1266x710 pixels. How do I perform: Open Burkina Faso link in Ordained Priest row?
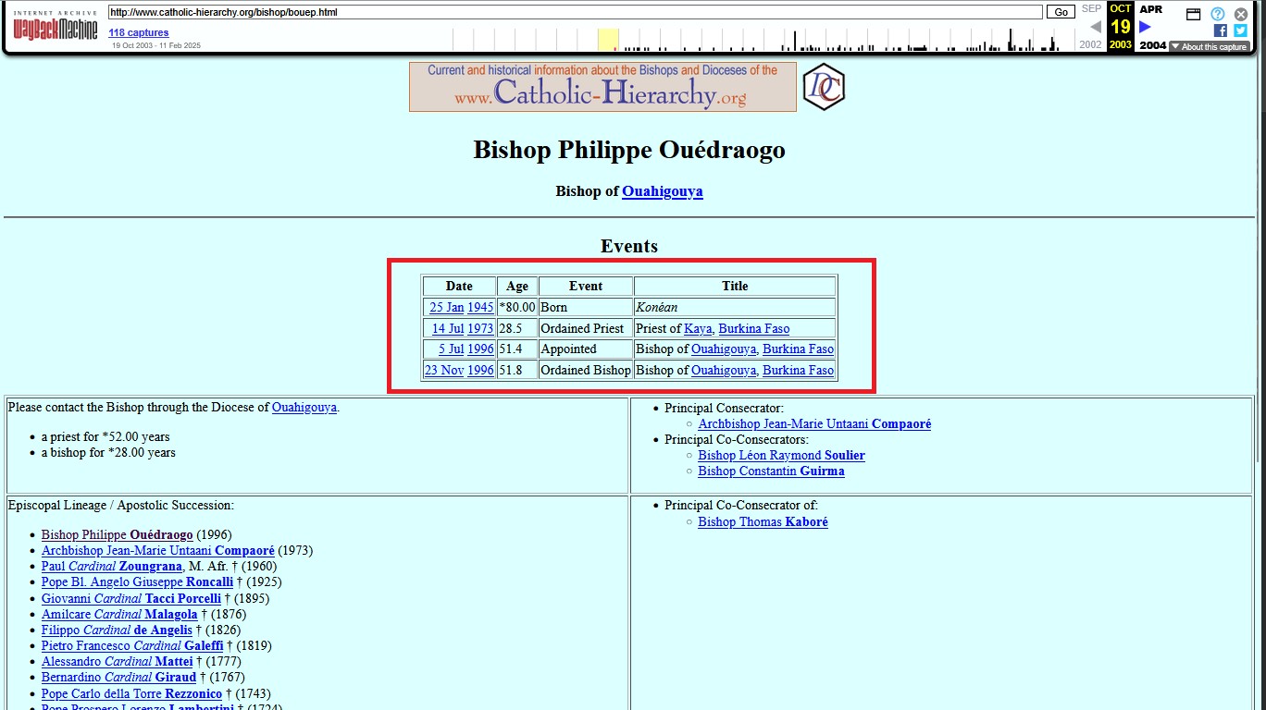pos(754,328)
